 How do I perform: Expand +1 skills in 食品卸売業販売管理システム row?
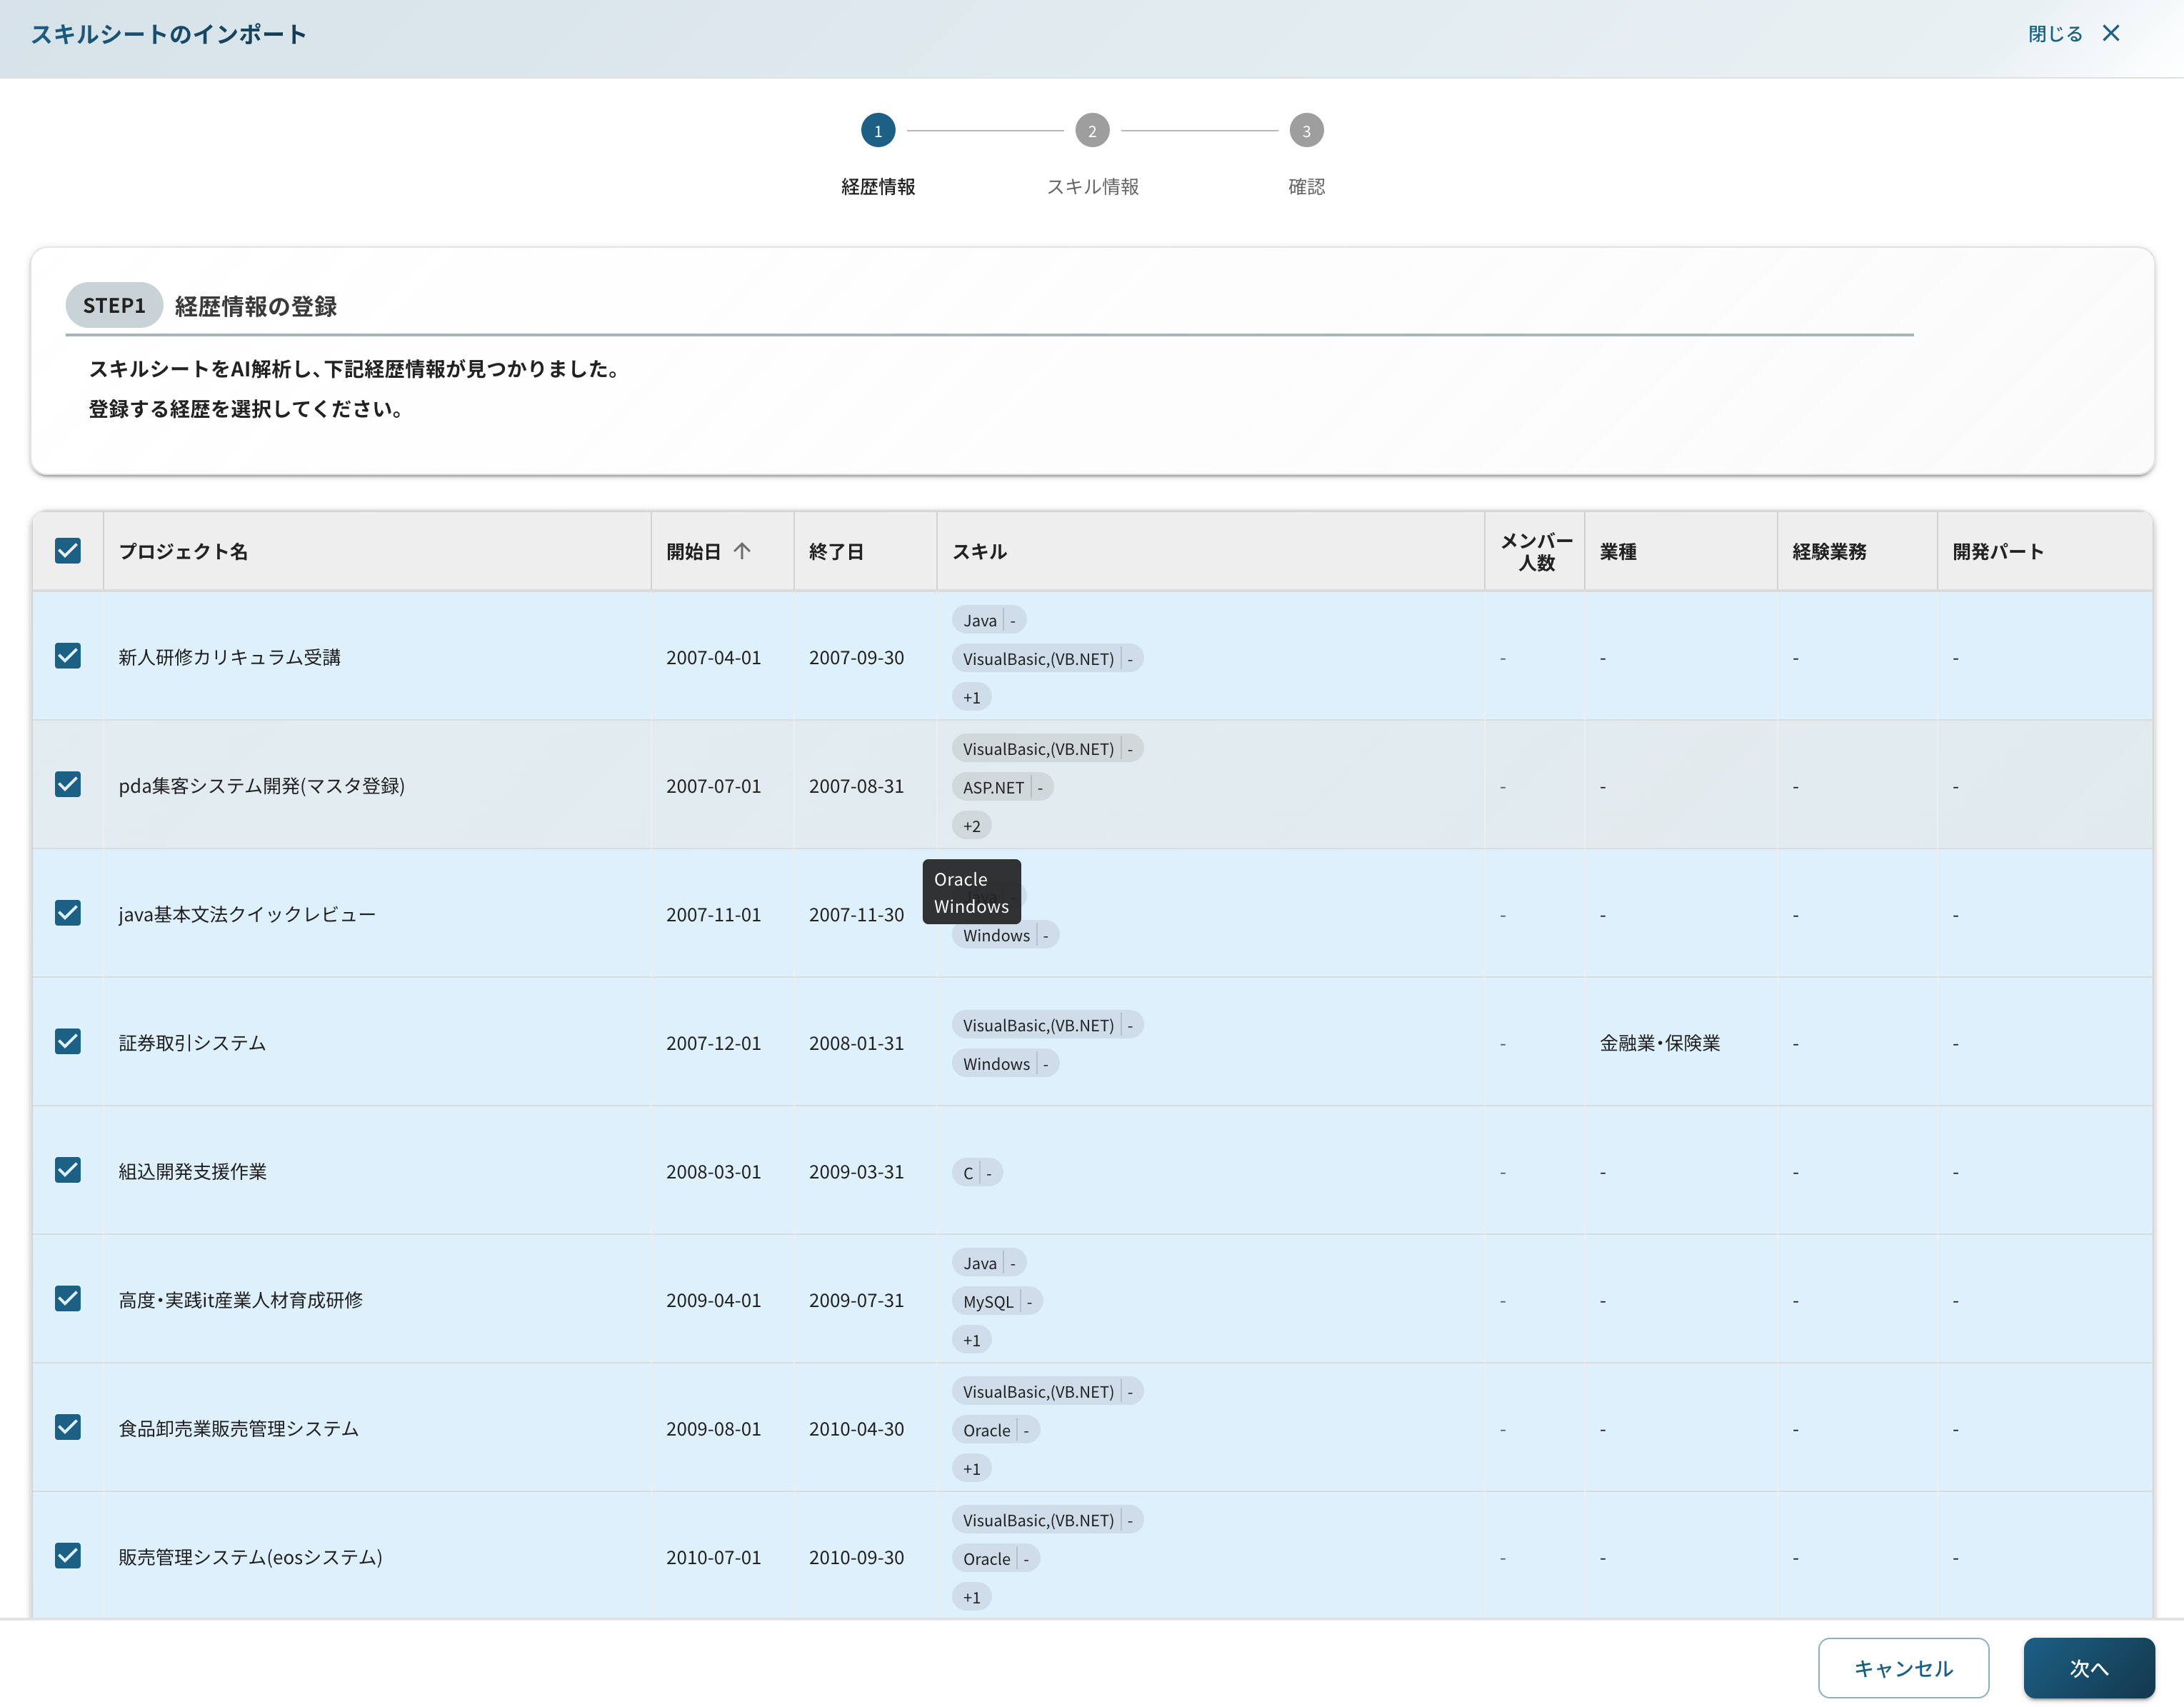click(971, 1469)
